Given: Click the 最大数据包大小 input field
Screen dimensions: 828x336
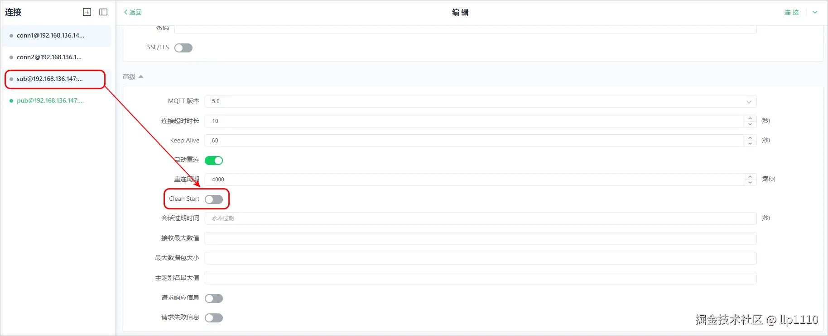Looking at the screenshot, I should 481,258.
